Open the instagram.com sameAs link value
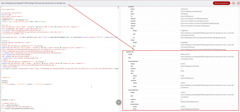 click(195, 21)
